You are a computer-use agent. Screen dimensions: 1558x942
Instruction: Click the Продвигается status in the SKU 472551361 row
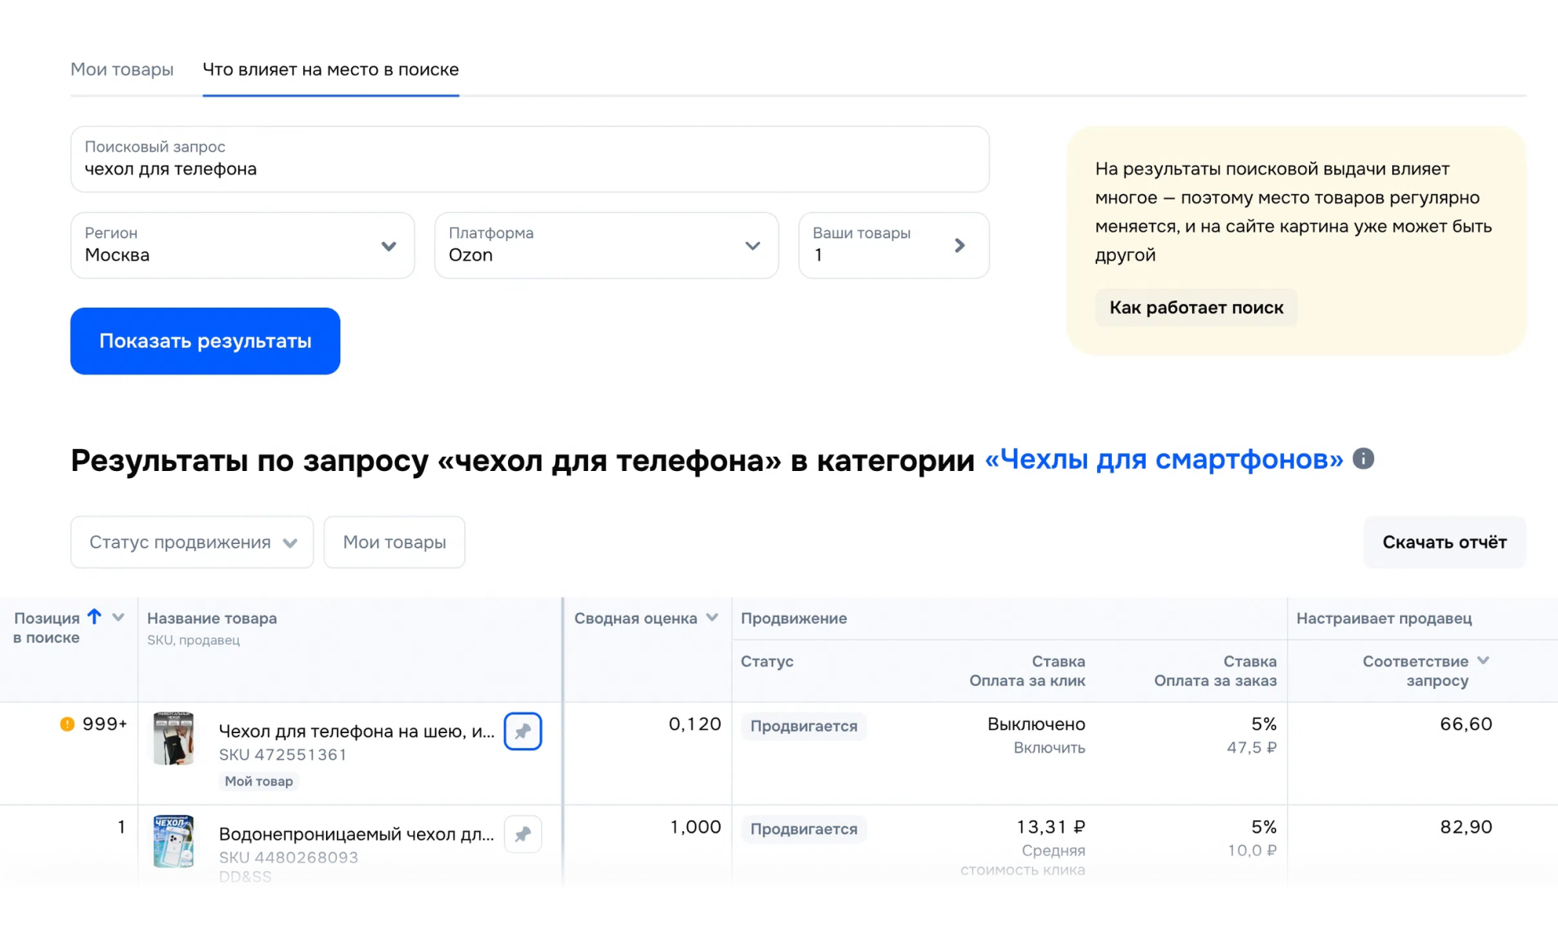(803, 726)
